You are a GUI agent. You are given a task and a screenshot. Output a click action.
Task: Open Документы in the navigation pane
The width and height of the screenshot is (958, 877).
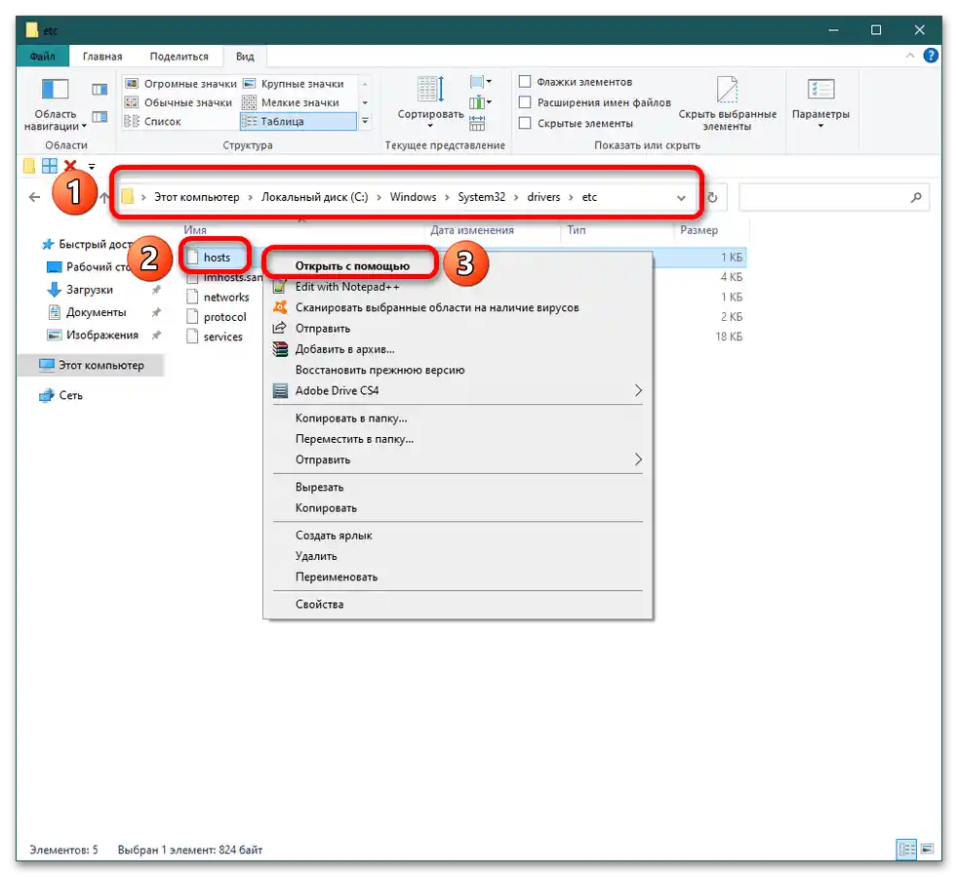point(96,312)
